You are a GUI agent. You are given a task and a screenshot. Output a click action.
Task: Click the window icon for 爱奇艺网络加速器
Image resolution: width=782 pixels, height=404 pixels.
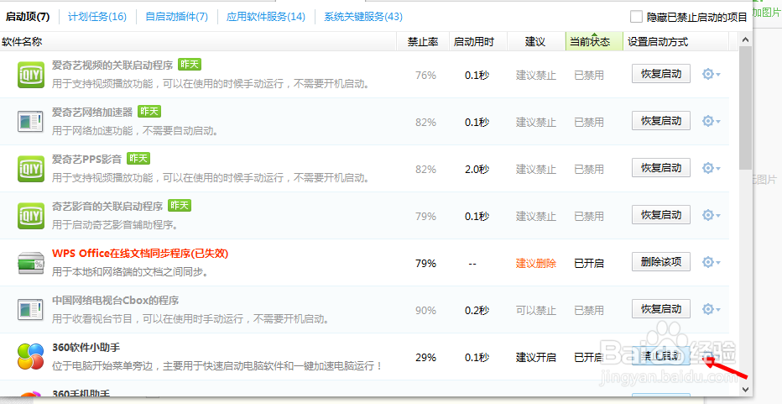click(30, 122)
